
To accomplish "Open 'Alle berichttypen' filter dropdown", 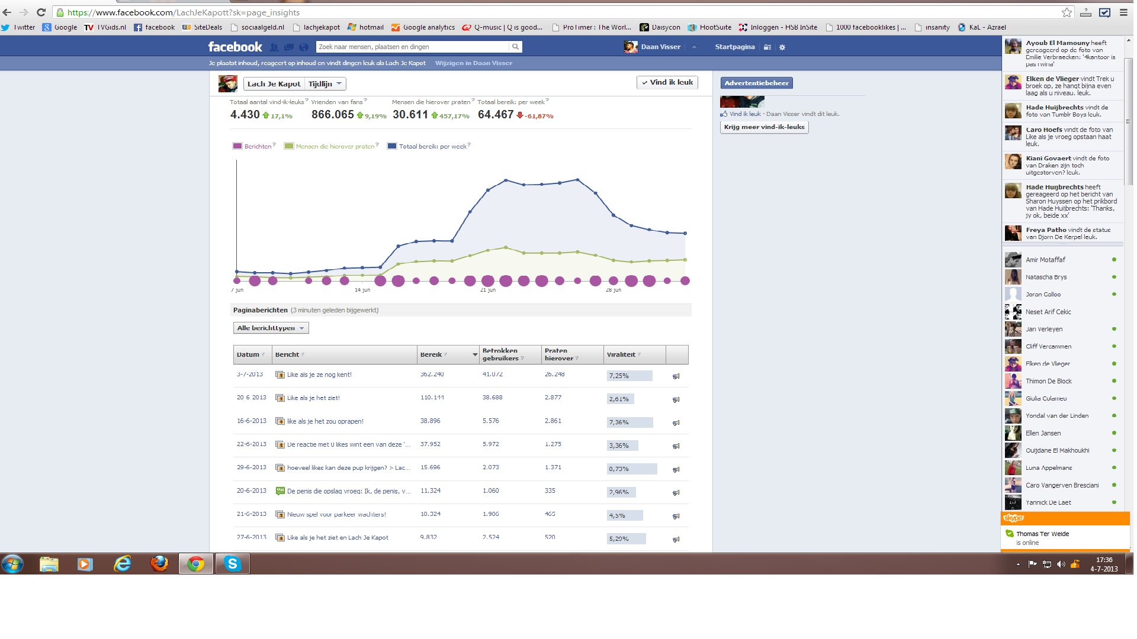I will (x=271, y=328).
